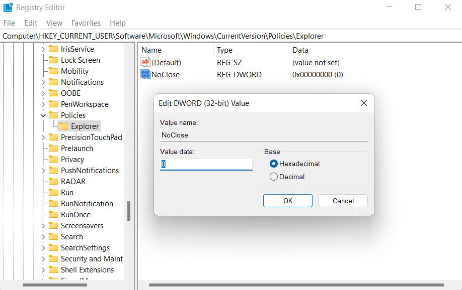The height and width of the screenshot is (290, 462).
Task: Confirm with the OK button
Action: coord(287,201)
